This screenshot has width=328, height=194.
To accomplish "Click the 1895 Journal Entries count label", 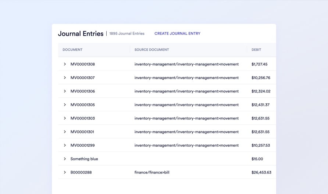I will (127, 33).
